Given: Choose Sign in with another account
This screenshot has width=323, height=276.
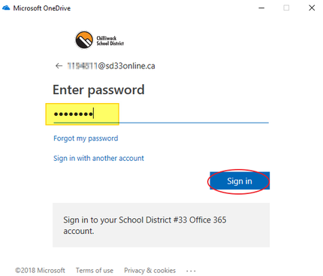Looking at the screenshot, I should (x=98, y=158).
